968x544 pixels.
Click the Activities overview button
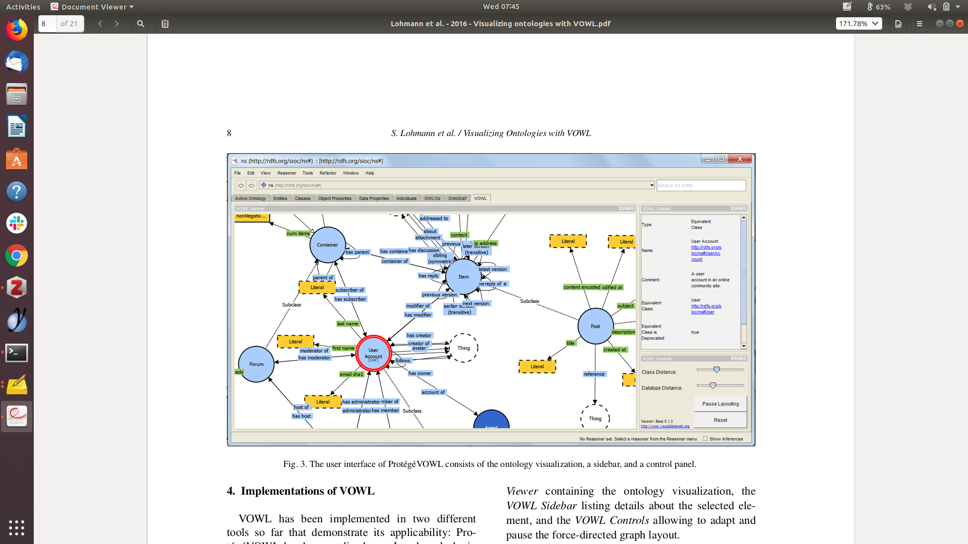(23, 7)
